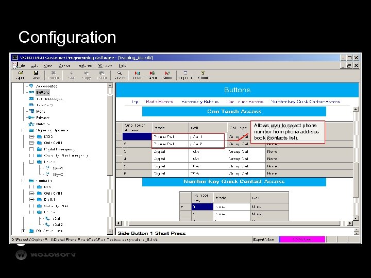This screenshot has height=278, width=371.
Task: Follow the Radio Buttons link
Action: (x=160, y=101)
